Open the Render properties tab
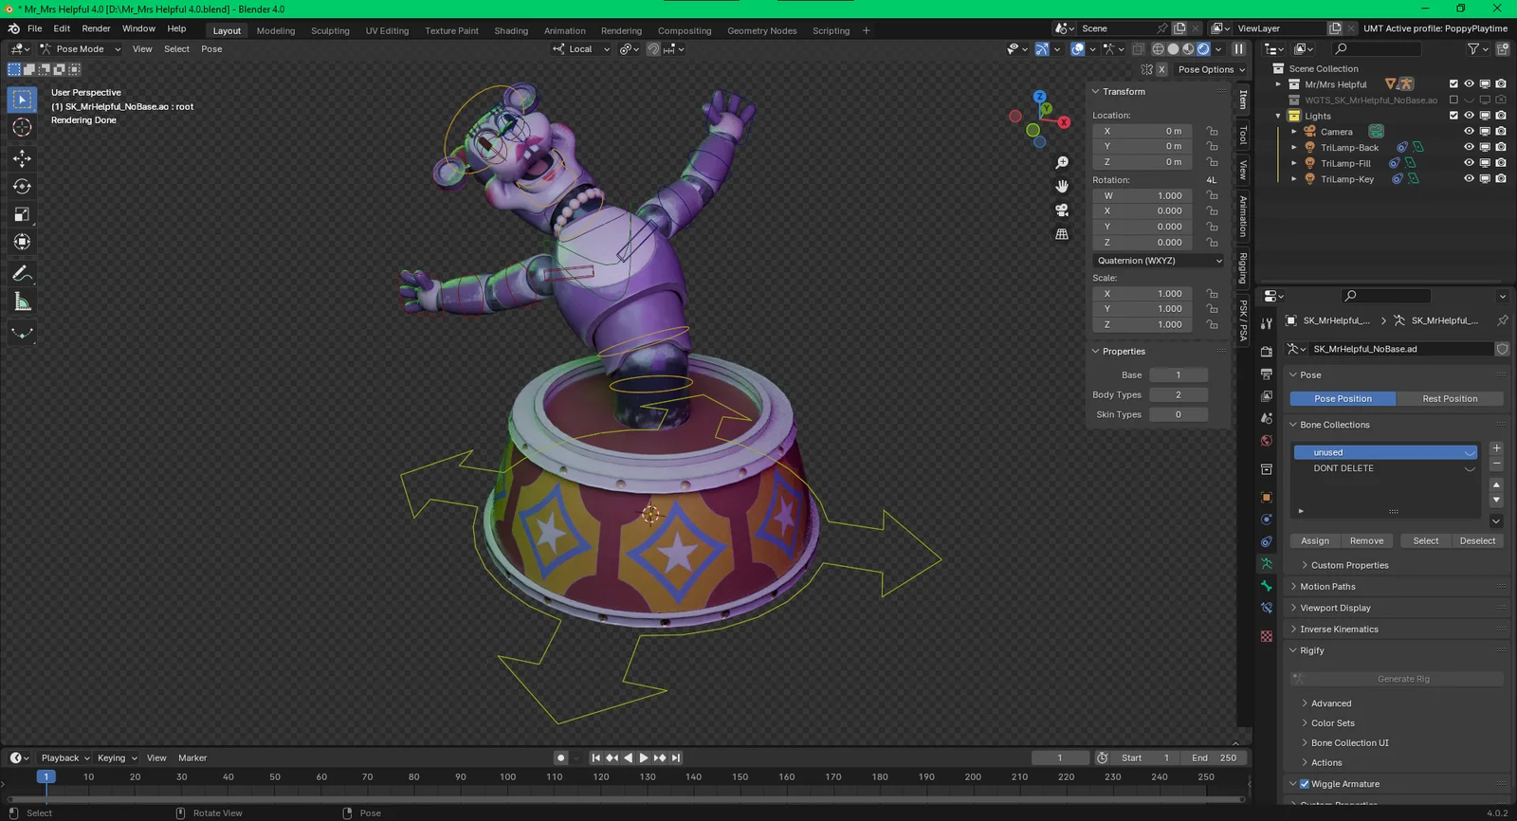 pyautogui.click(x=1267, y=351)
